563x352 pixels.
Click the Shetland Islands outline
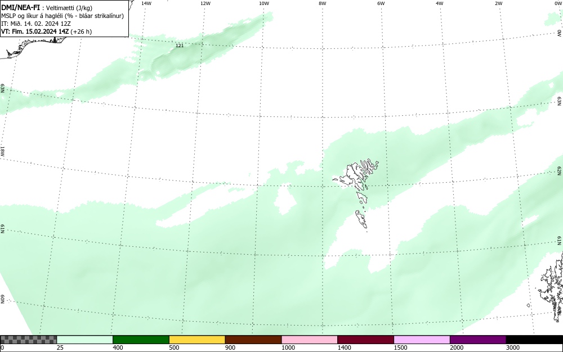[551, 287]
